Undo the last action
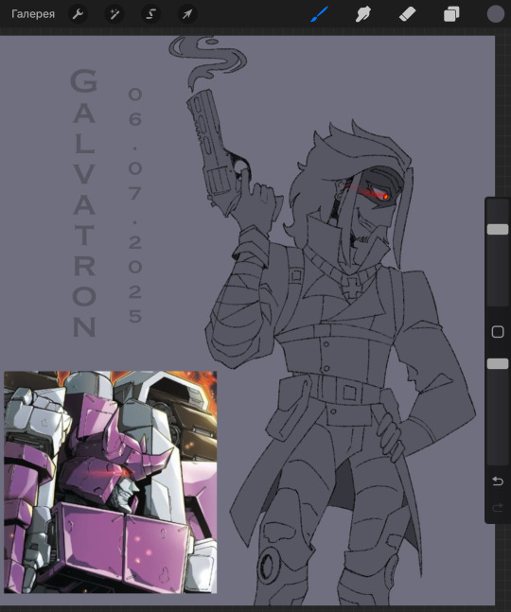Viewport: 511px width, 612px height. 498,481
